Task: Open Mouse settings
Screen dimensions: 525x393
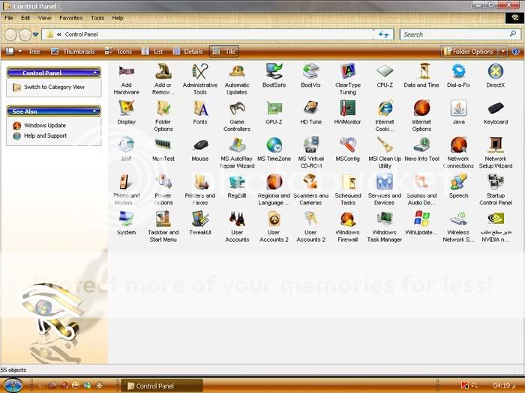Action: pyautogui.click(x=200, y=150)
